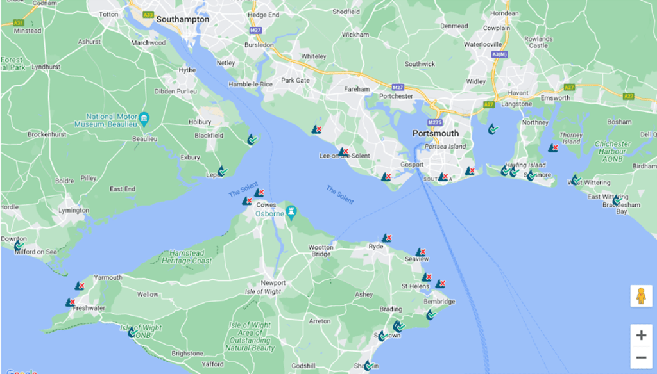Image resolution: width=657 pixels, height=374 pixels.
Task: Click the red-cross marker at Lee-on-the-Solent
Action: pos(344,152)
